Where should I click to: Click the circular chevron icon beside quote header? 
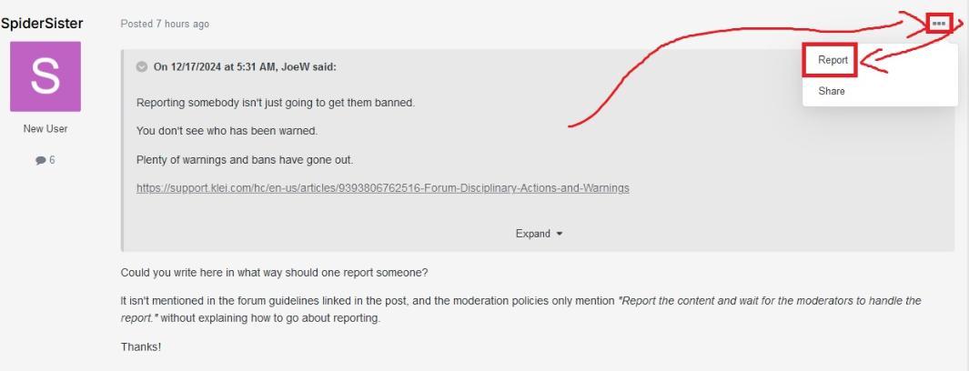141,66
